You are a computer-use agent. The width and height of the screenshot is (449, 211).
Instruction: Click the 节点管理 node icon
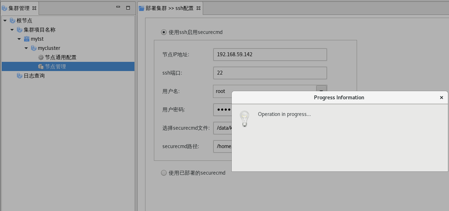pos(41,66)
